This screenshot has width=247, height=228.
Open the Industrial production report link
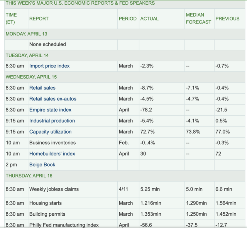[x=52, y=121]
